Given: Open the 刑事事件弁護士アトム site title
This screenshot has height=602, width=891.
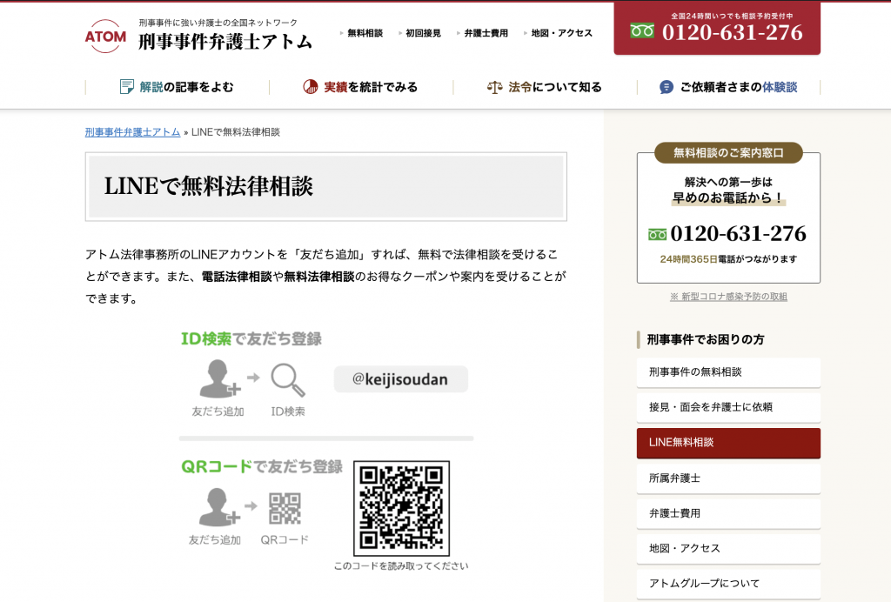Looking at the screenshot, I should [x=225, y=42].
